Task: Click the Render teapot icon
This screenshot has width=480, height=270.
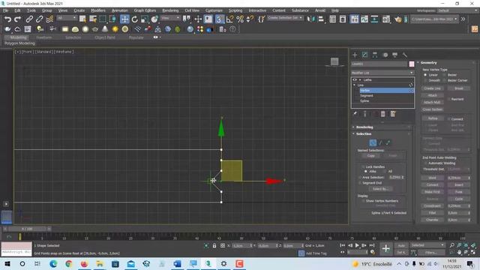Action: (x=398, y=19)
